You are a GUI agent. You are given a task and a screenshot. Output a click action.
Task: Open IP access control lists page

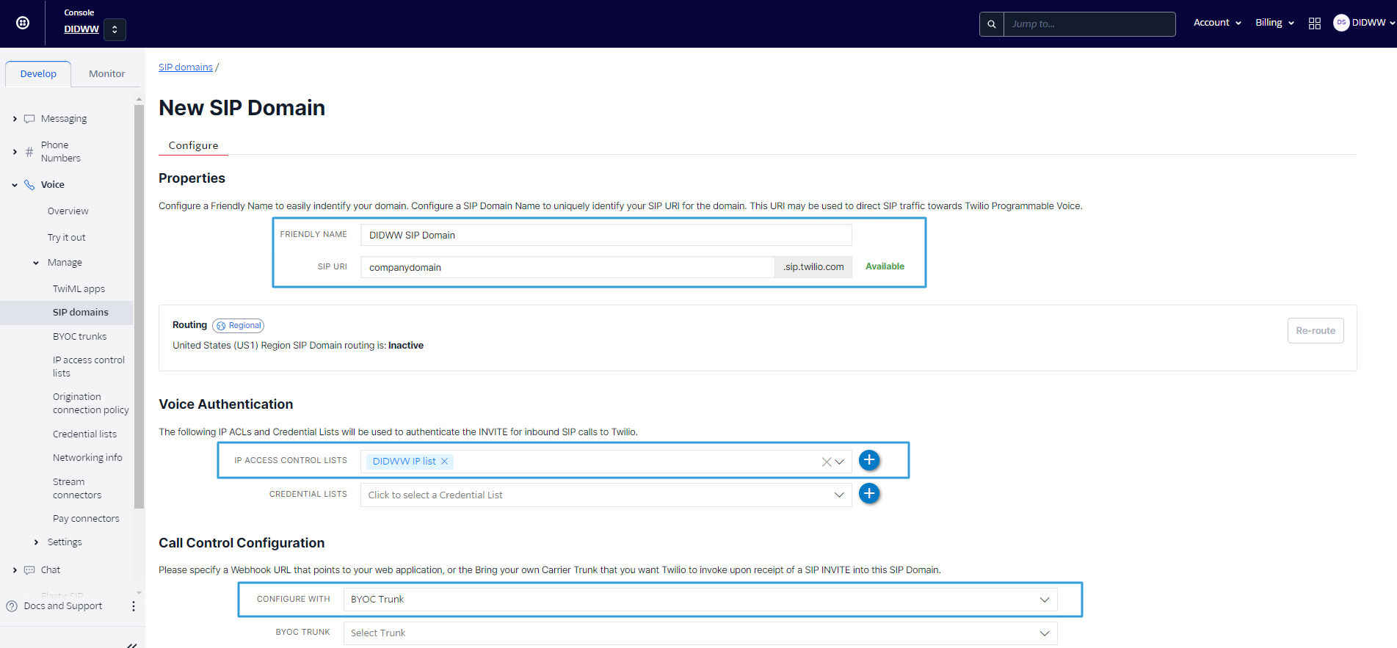click(89, 367)
